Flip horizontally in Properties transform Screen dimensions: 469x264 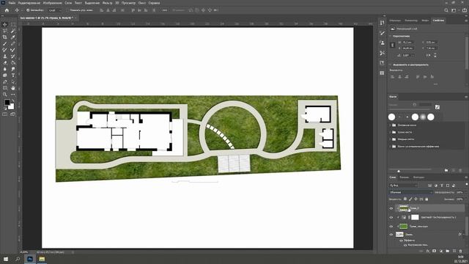click(x=428, y=56)
